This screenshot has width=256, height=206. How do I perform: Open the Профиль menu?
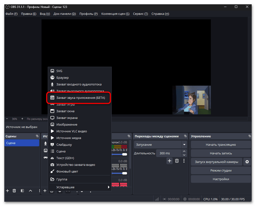pyautogui.click(x=89, y=14)
